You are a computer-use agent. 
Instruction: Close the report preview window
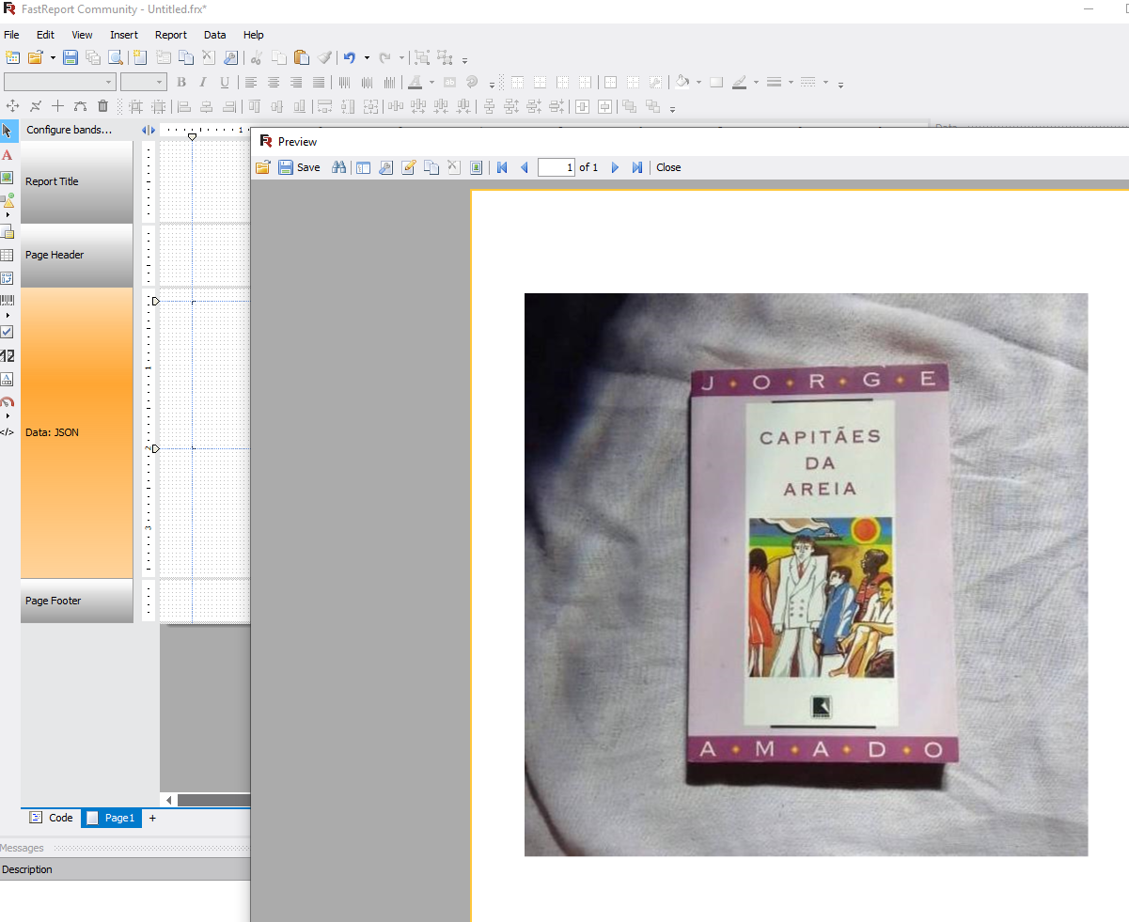[667, 167]
